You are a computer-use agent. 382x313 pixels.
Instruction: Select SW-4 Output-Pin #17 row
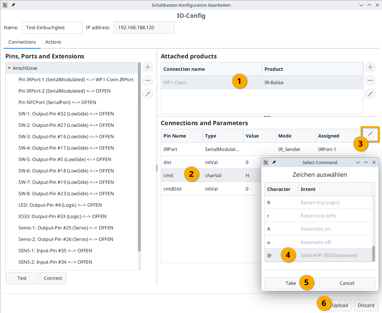(71, 148)
